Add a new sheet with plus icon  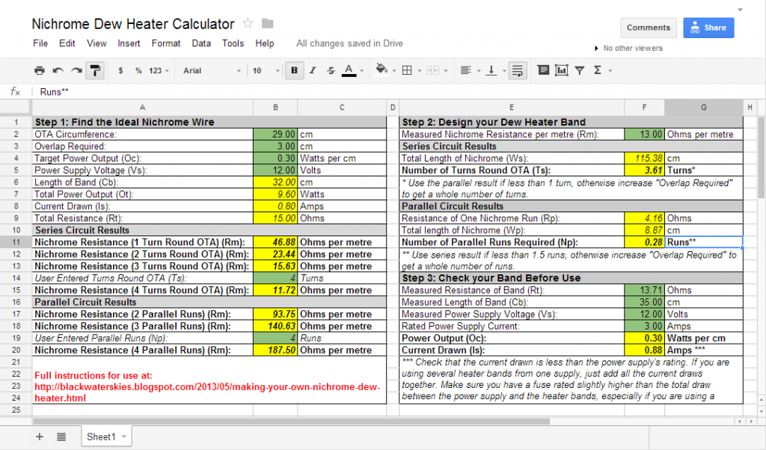pos(40,437)
